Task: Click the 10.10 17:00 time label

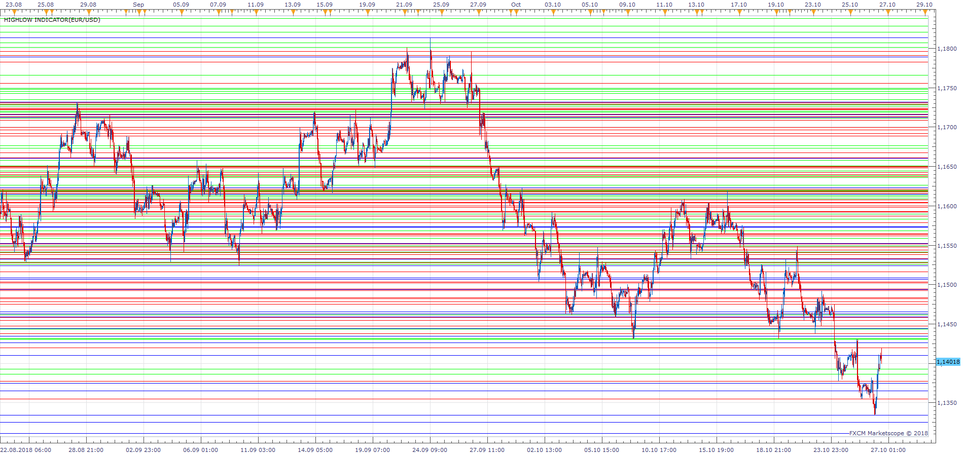Action: [x=659, y=450]
